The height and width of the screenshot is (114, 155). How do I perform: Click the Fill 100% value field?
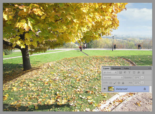point(137,83)
